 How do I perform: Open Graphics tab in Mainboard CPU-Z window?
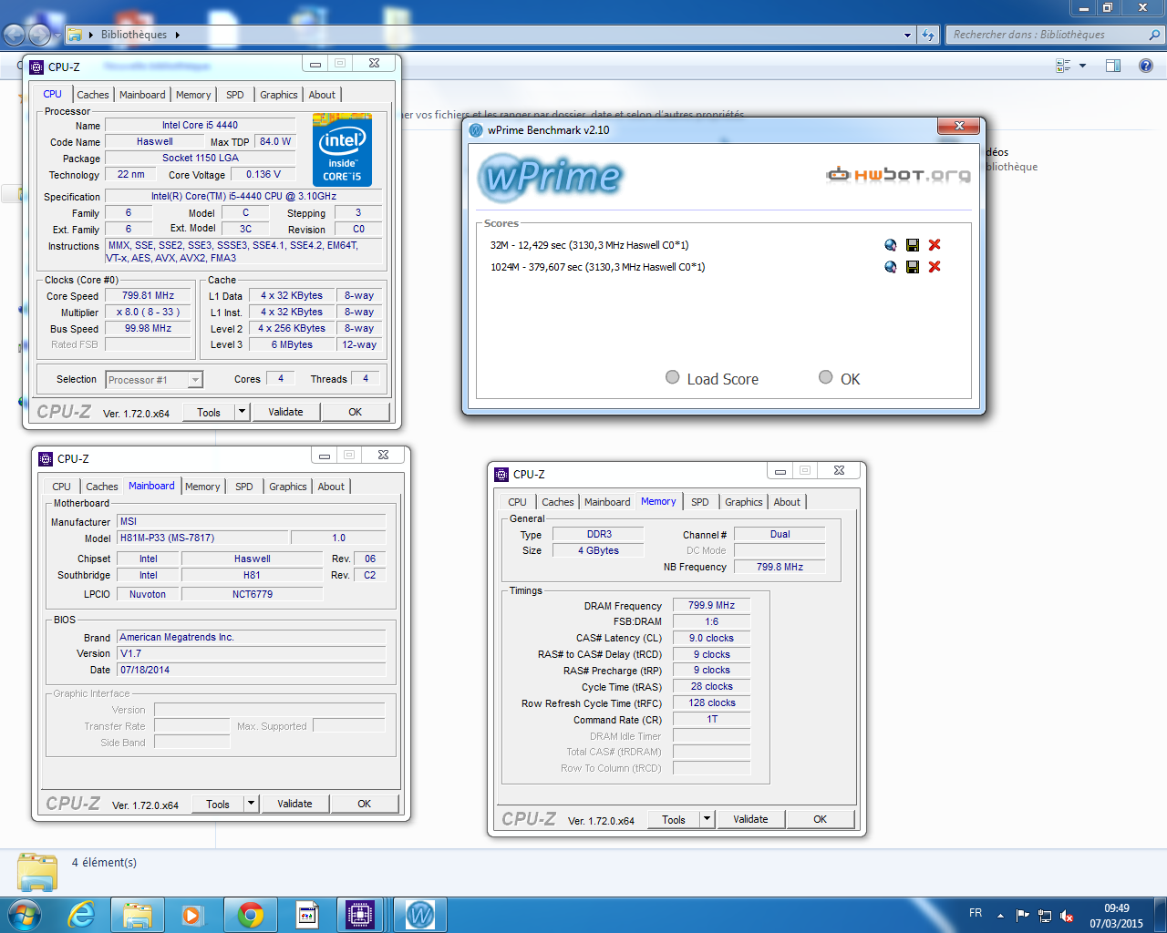(287, 487)
